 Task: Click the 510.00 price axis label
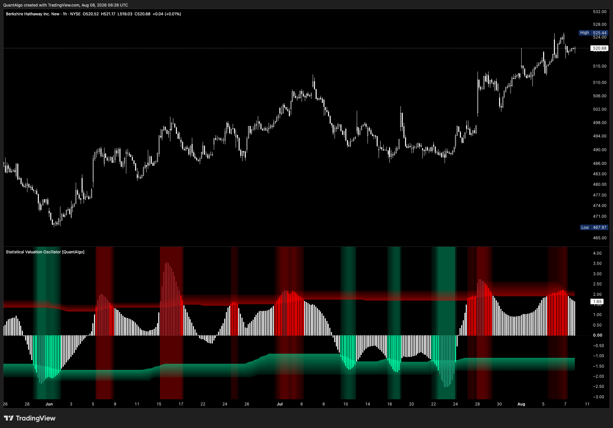click(600, 83)
